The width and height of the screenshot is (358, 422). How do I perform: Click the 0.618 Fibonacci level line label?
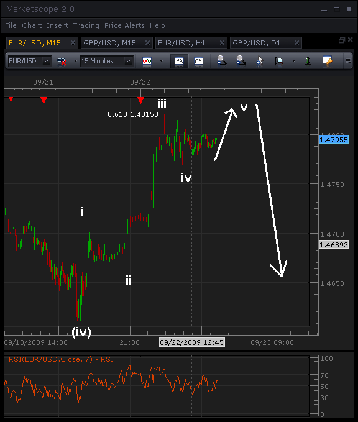[x=133, y=114]
